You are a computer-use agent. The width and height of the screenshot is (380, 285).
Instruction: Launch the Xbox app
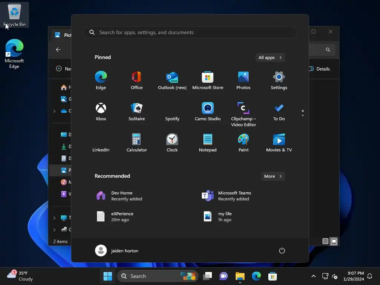[101, 111]
